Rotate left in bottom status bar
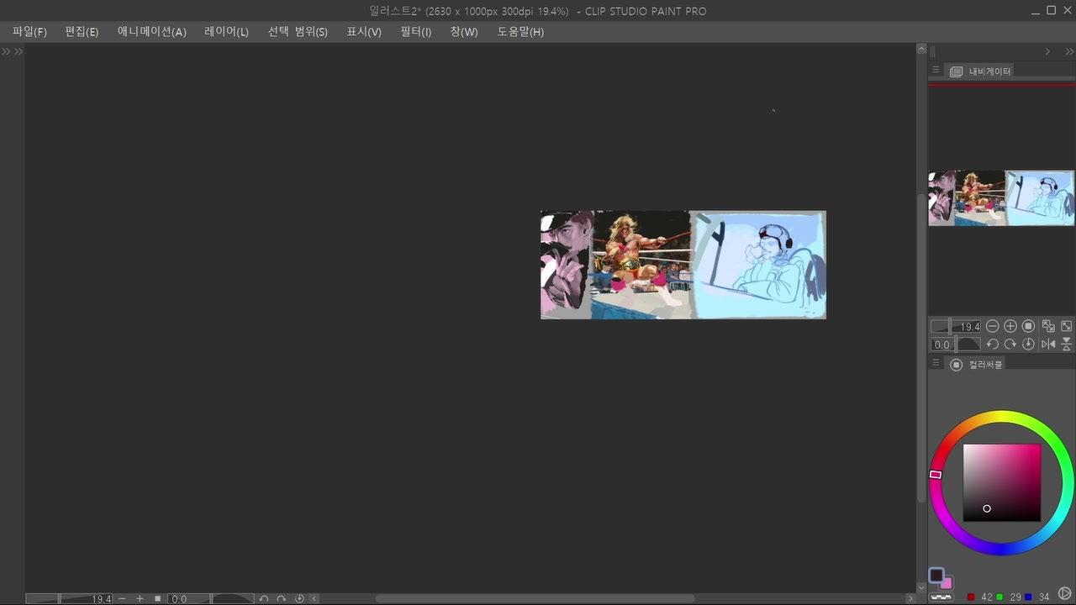The height and width of the screenshot is (605, 1076). (x=264, y=598)
